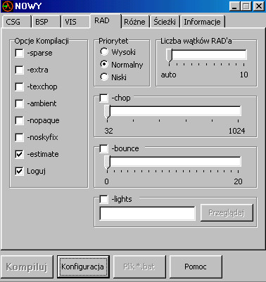Tick the -extra checkbox
Image resolution: width=266 pixels, height=282 pixels.
click(19, 70)
